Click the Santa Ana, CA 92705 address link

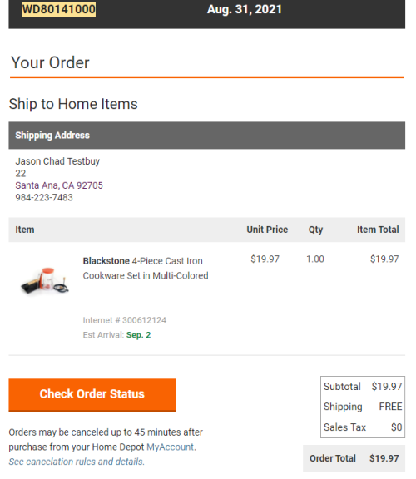click(59, 185)
